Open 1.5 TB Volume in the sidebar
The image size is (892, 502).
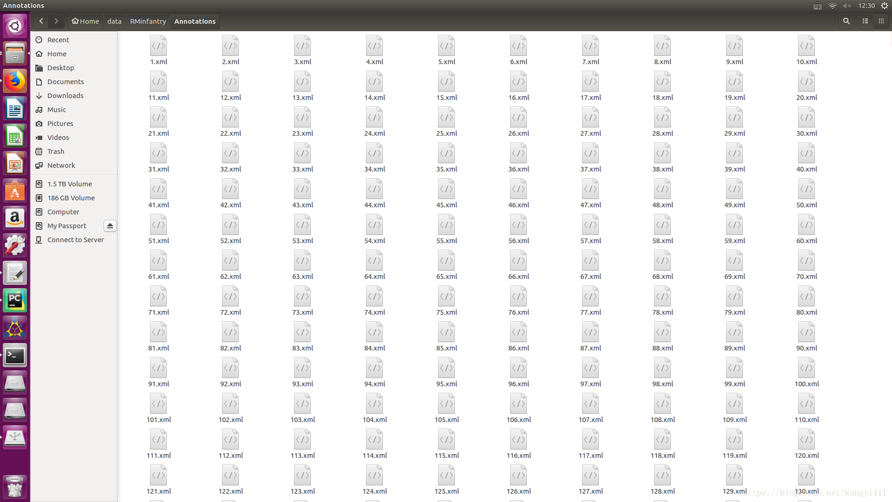click(74, 184)
